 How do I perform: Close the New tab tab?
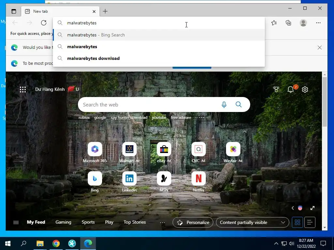94,11
